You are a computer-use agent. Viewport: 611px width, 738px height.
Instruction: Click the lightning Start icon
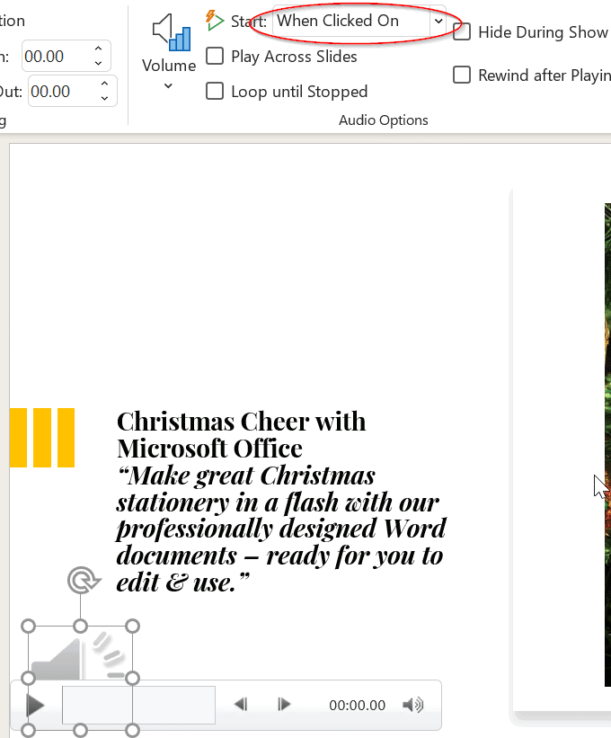tap(215, 21)
